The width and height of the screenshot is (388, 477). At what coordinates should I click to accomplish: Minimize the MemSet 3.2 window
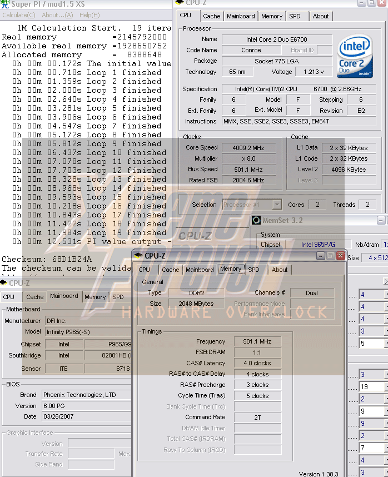coord(381,220)
